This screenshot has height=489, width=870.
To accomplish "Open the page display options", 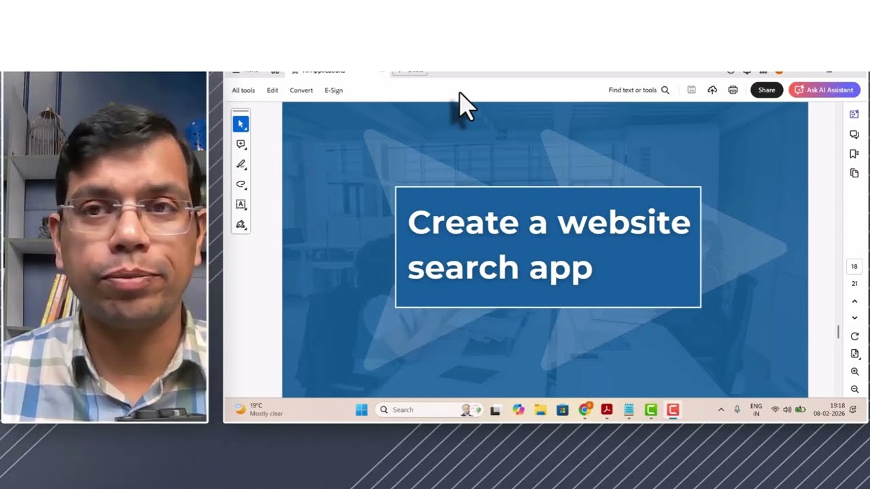I will tap(854, 354).
